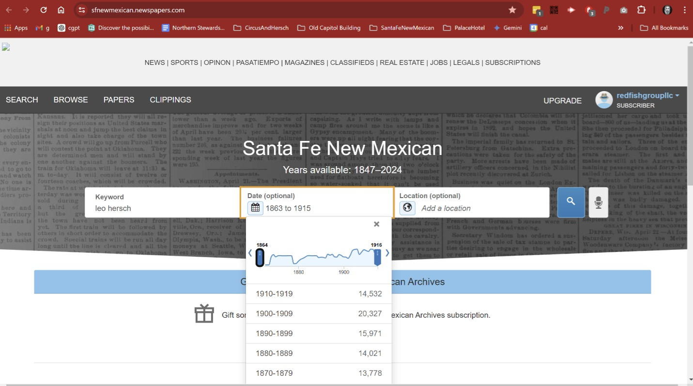
Task: Open the SEARCH nav item
Action: pos(22,100)
